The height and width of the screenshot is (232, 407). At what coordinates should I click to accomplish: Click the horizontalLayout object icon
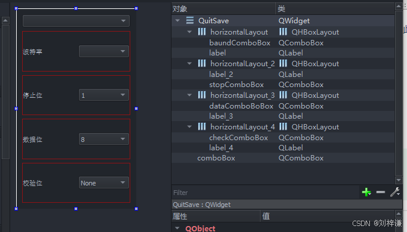click(x=202, y=32)
